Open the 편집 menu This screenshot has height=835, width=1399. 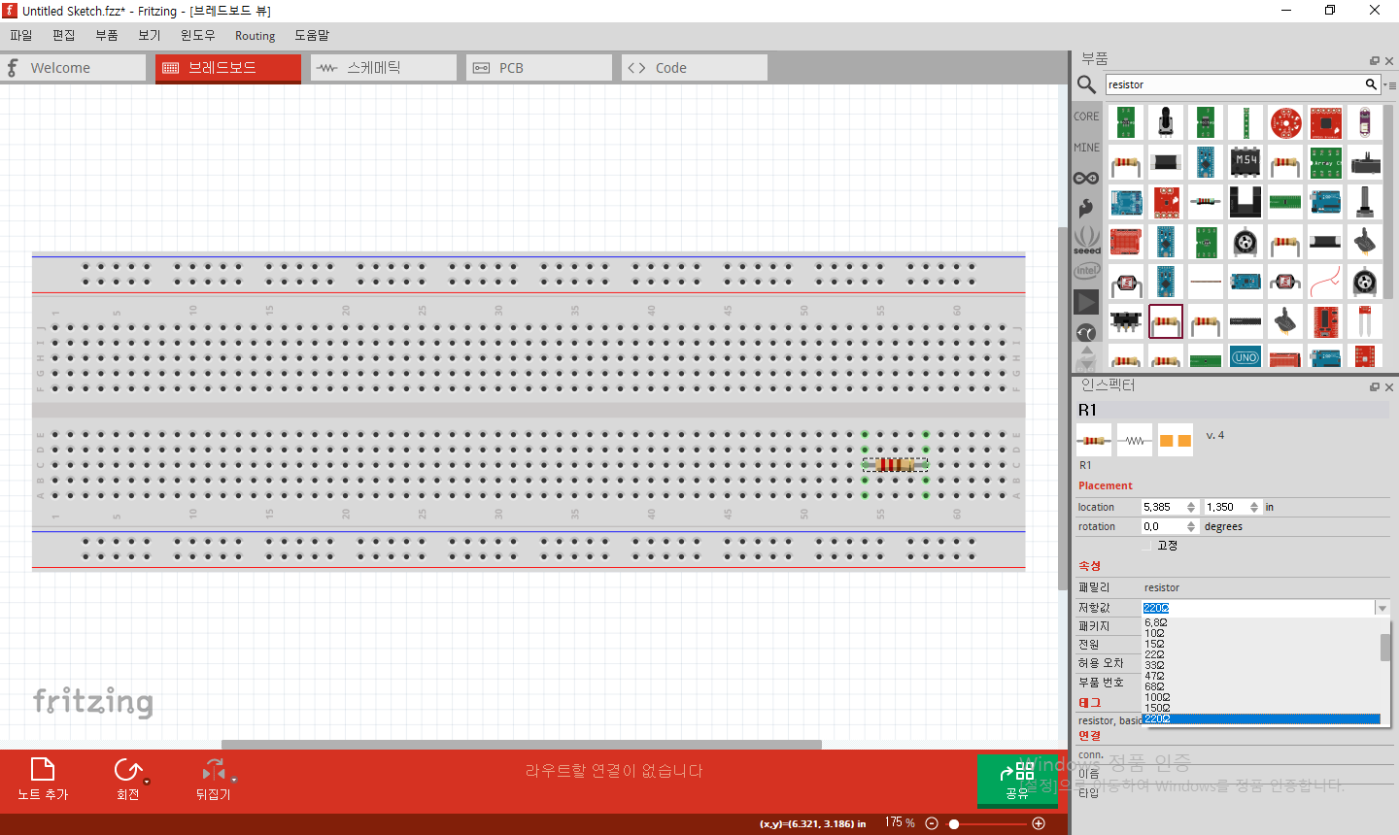(x=64, y=35)
